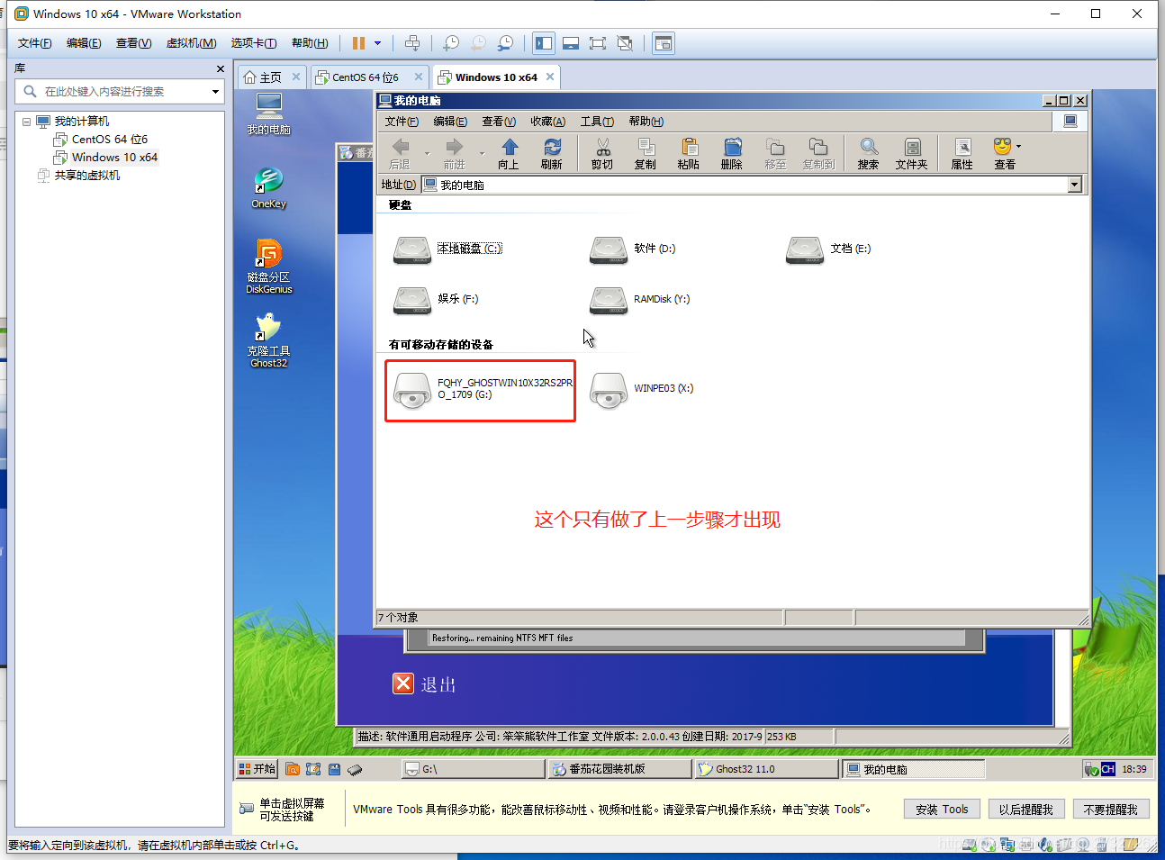Close the Windows 10 x64 tab

(550, 77)
